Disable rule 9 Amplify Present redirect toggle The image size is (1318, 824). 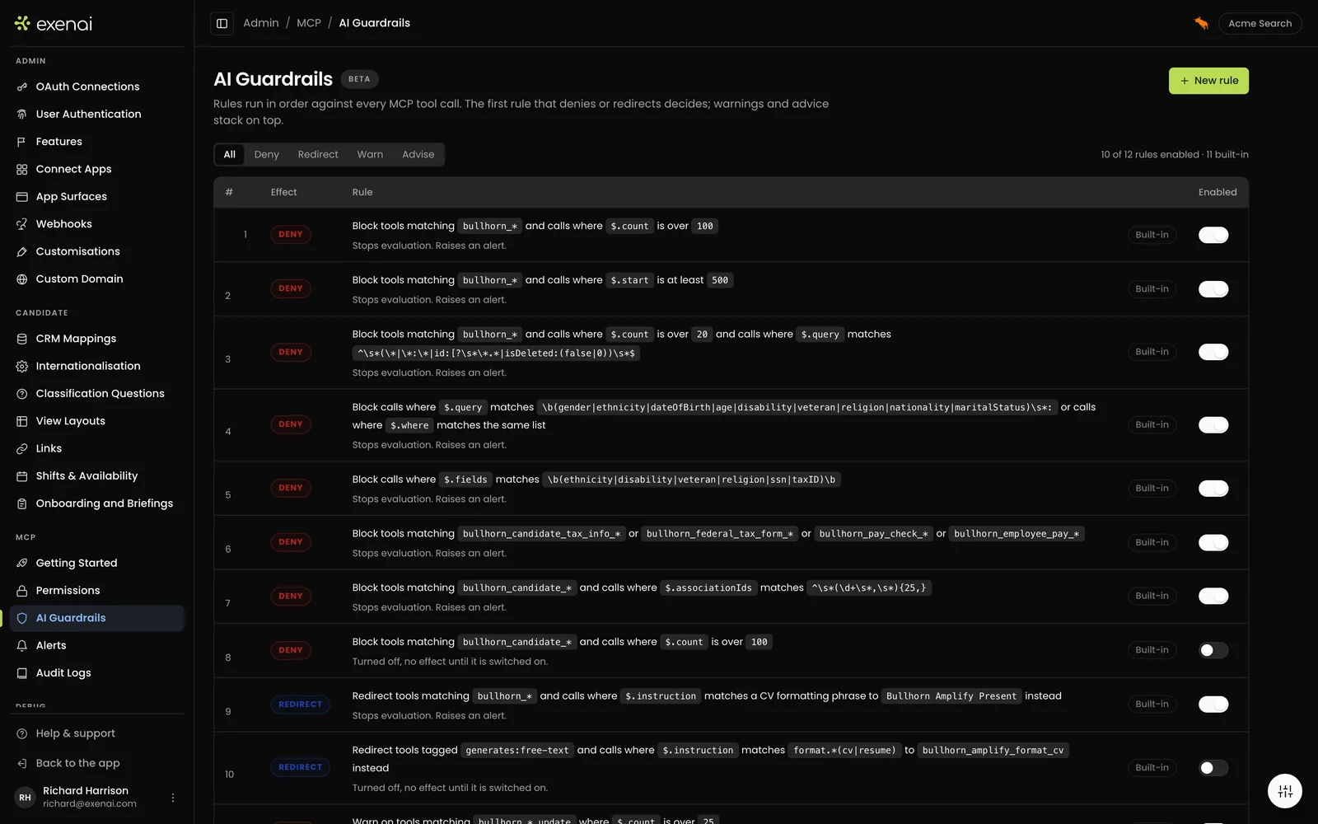point(1213,705)
